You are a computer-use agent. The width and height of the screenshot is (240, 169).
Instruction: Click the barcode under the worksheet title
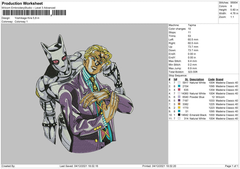tap(34, 13)
